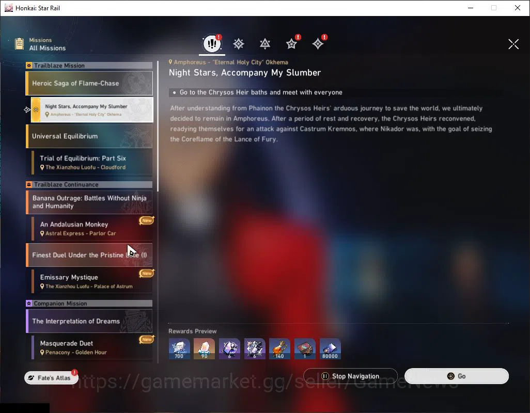
Task: View second purple reward item with quantity 6
Action: coord(255,349)
